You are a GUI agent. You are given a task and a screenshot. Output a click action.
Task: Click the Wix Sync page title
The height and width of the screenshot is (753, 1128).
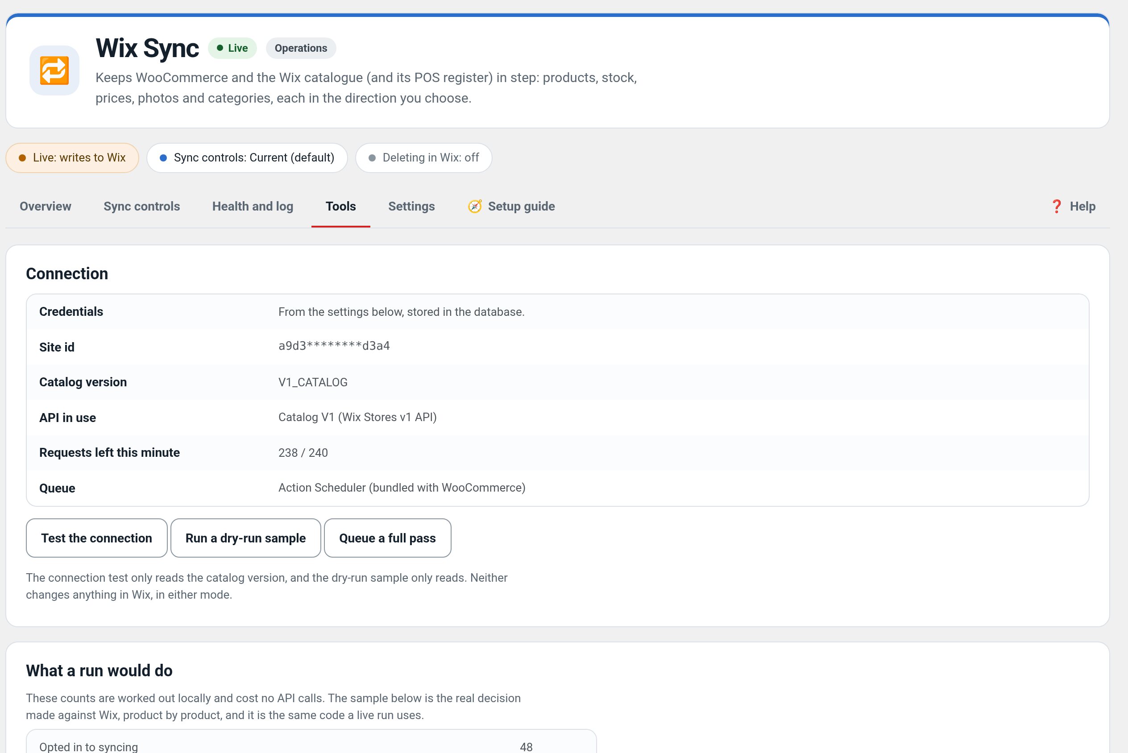tap(147, 48)
